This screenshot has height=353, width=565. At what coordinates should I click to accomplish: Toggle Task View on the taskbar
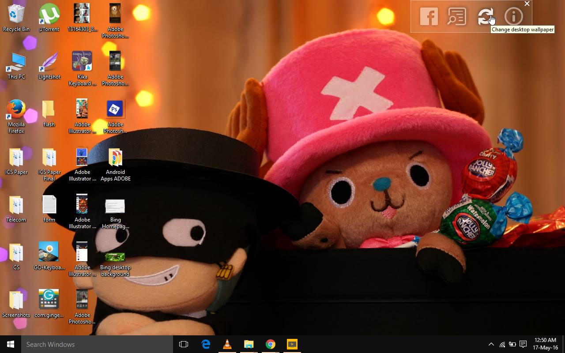(183, 344)
